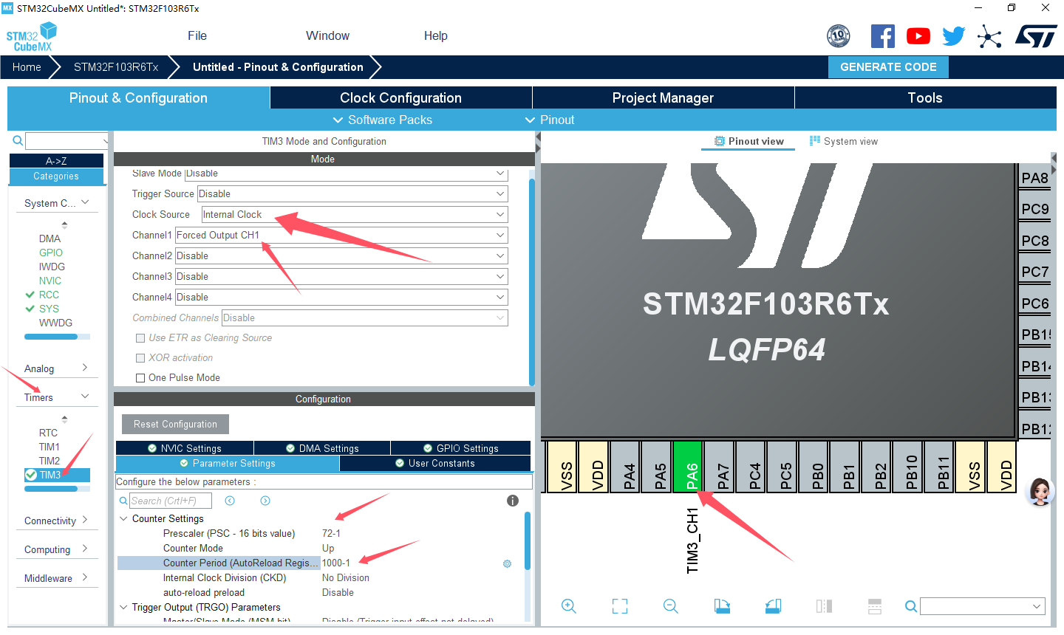The width and height of the screenshot is (1064, 635).
Task: Open the Clock Source dropdown
Action: pyautogui.click(x=355, y=214)
